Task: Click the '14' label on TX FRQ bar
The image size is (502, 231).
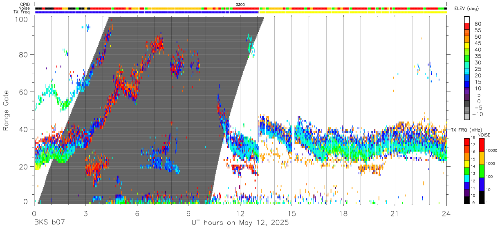Action: [474, 166]
